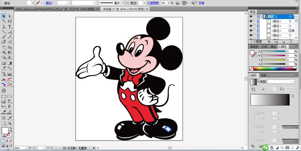Open the 样式 graphic style dropdown
301x151 pixels.
(x=144, y=3)
